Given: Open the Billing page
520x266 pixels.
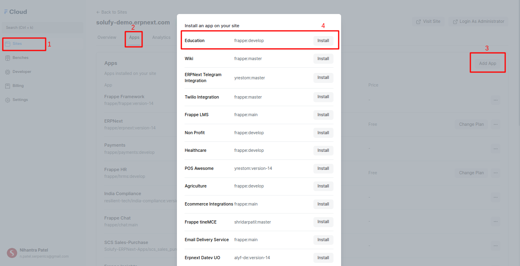Looking at the screenshot, I should [x=42, y=86].
